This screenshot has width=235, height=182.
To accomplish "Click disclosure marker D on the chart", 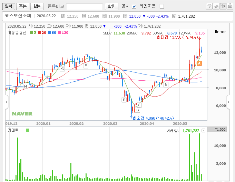I will 138,110.
